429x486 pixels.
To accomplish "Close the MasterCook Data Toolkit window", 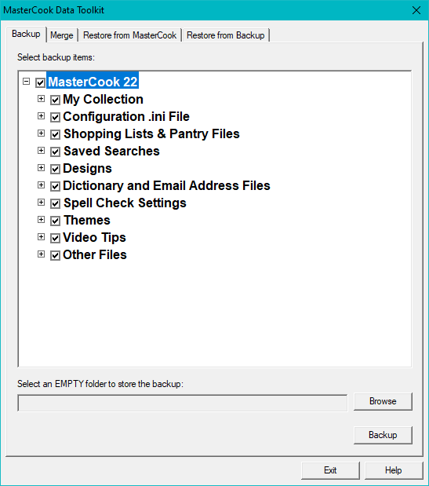I will pyautogui.click(x=416, y=10).
